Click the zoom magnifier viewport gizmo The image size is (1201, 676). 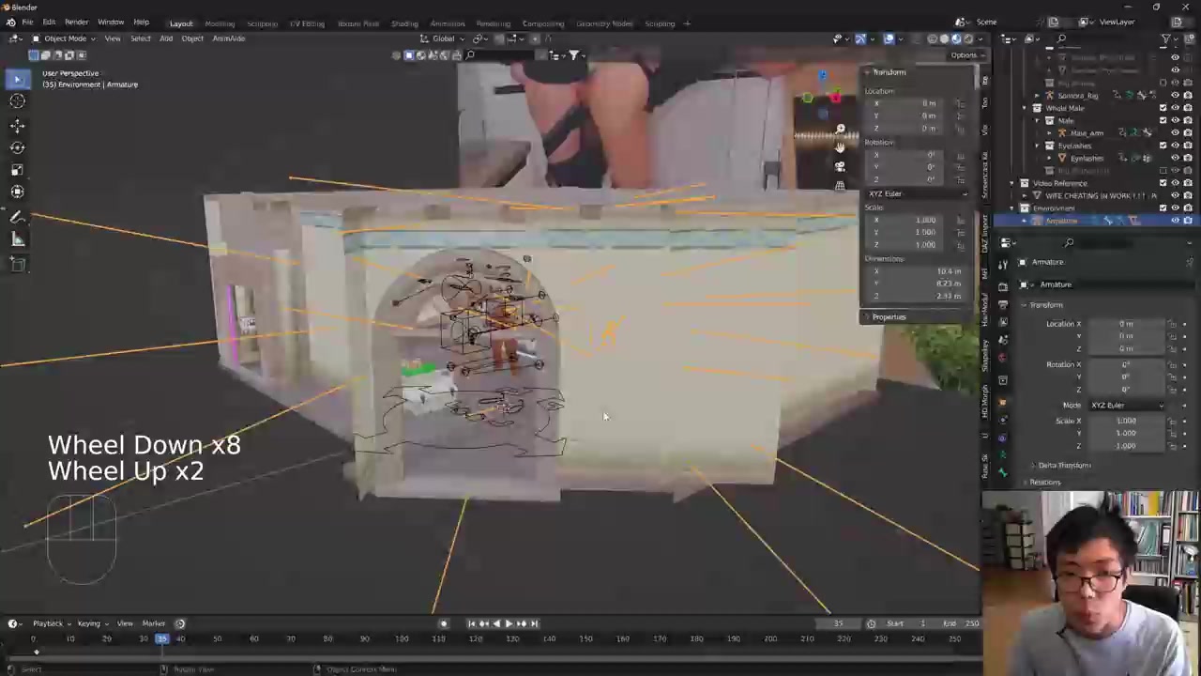coord(840,129)
